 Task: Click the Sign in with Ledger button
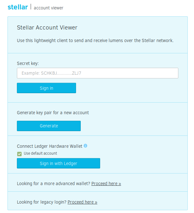[x=59, y=163]
